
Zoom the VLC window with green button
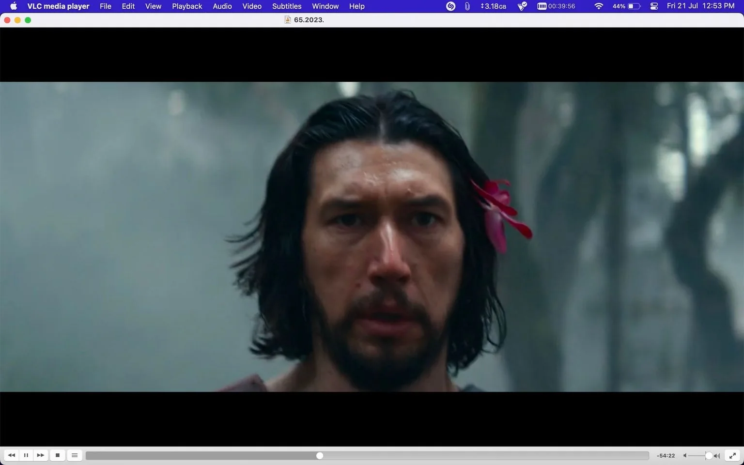(28, 20)
